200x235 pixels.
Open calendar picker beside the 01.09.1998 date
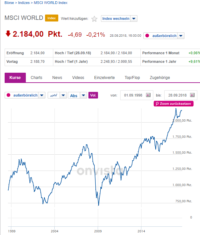148,95
